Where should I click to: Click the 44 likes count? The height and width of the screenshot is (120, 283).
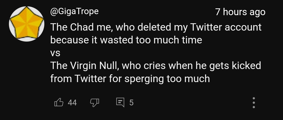(72, 103)
